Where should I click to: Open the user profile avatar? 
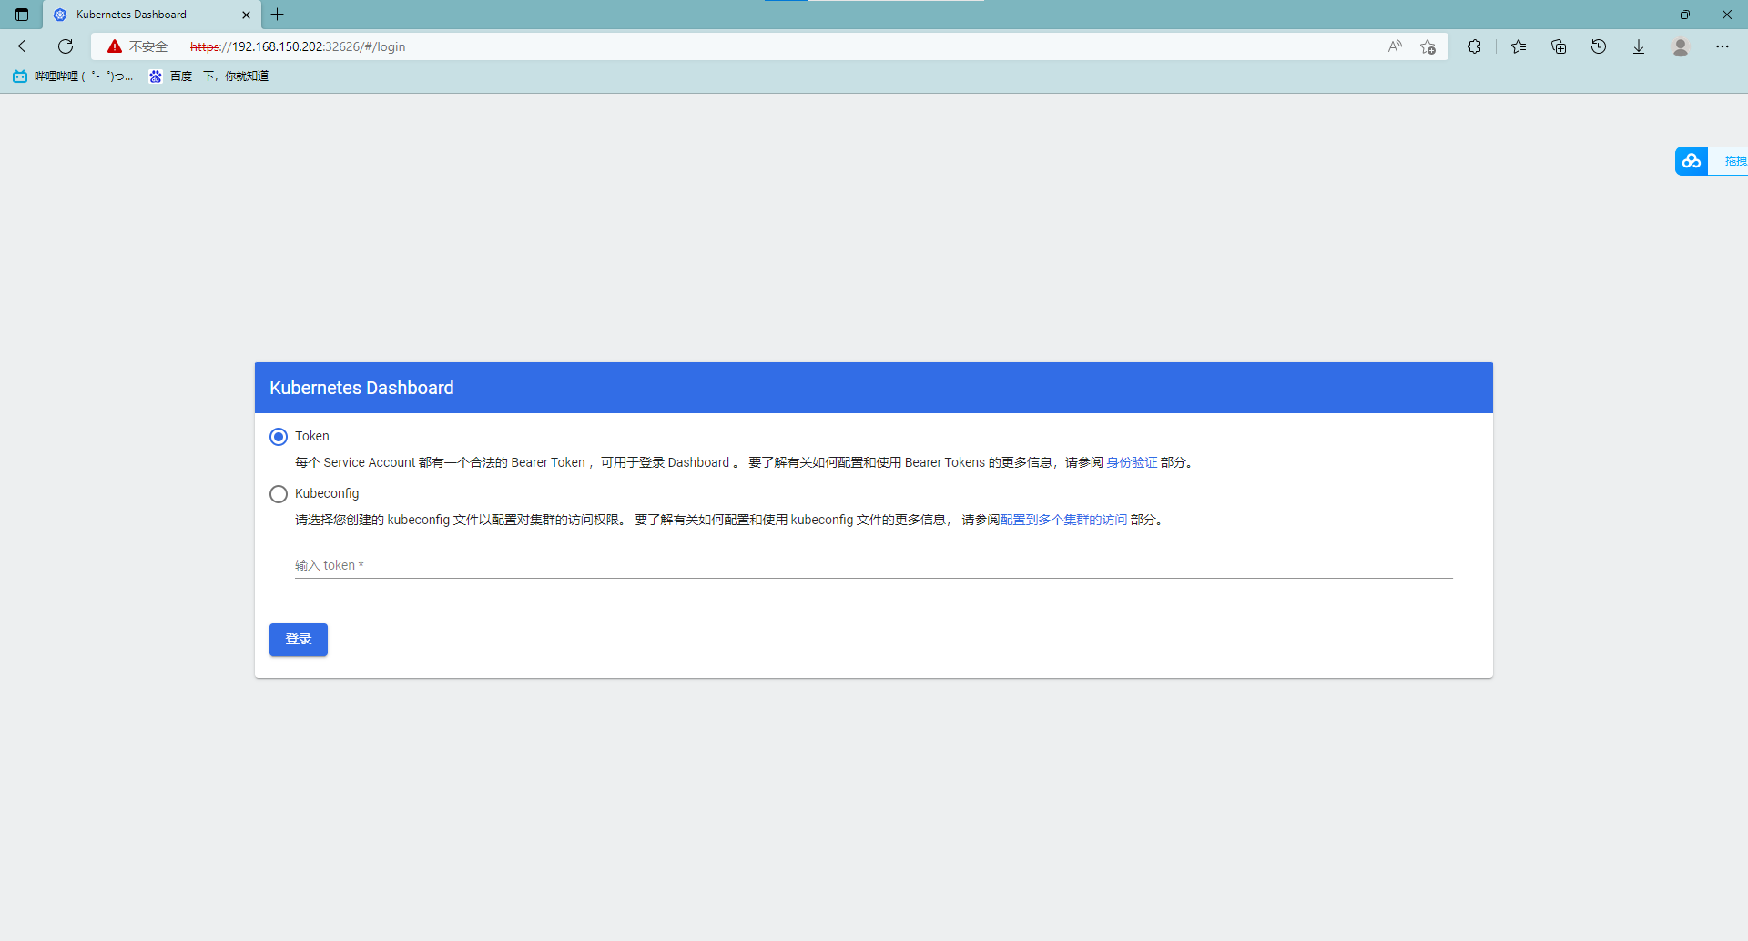pos(1681,46)
